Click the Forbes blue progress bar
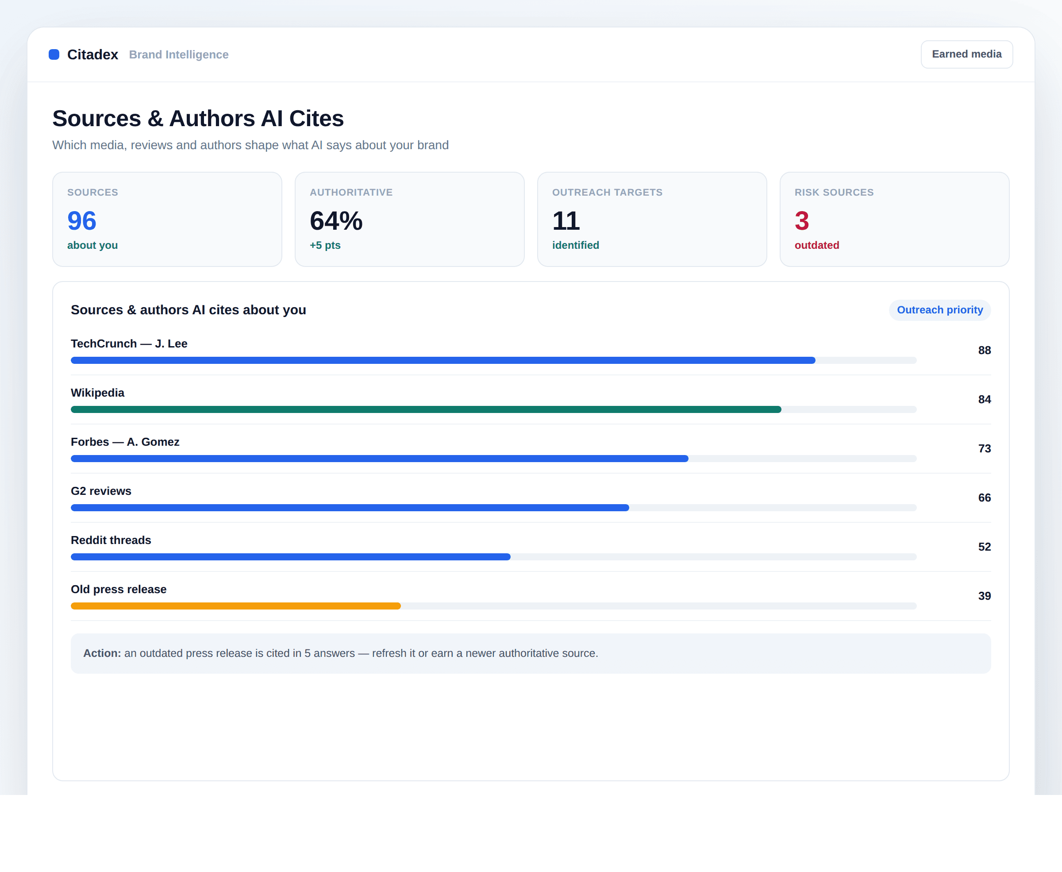1062x872 pixels. tap(380, 459)
